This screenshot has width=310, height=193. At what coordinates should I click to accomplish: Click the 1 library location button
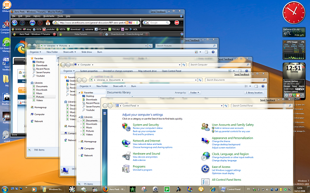pos(254,93)
